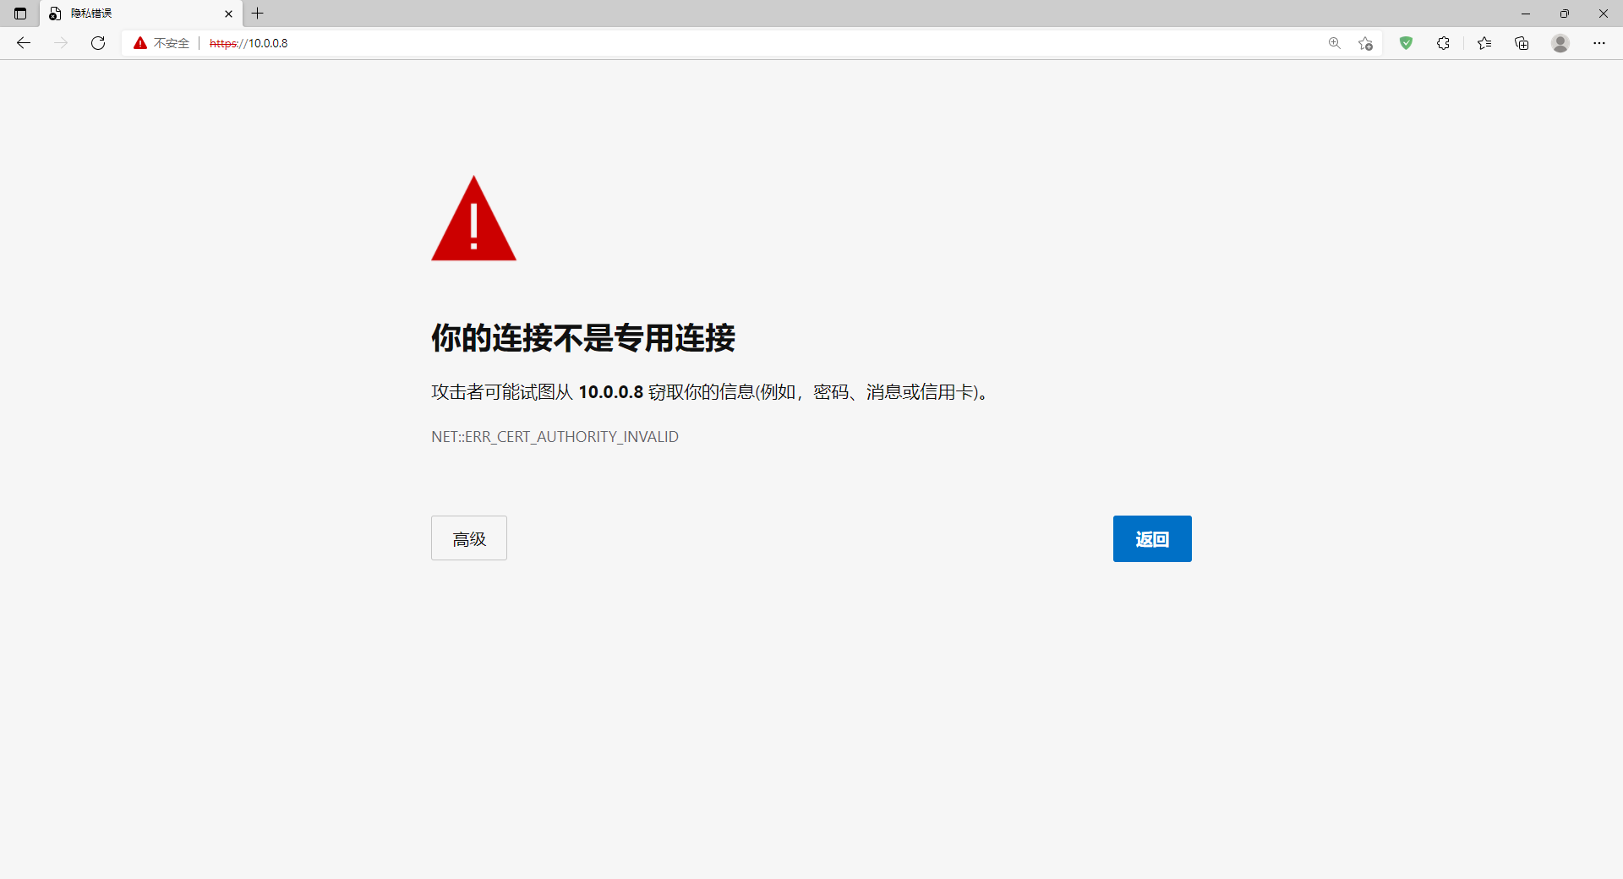This screenshot has width=1623, height=879.
Task: Click the NET::ERR_CERT_AUTHORITY_INVALID error code
Action: tap(555, 437)
